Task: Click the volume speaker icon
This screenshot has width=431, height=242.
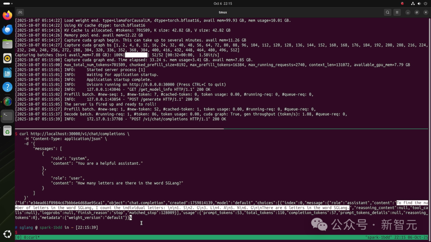Action: [418, 4]
